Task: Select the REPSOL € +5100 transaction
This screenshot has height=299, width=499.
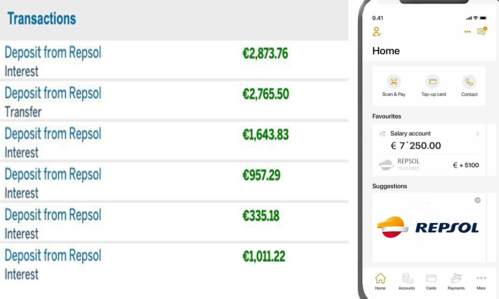Action: pos(428,164)
